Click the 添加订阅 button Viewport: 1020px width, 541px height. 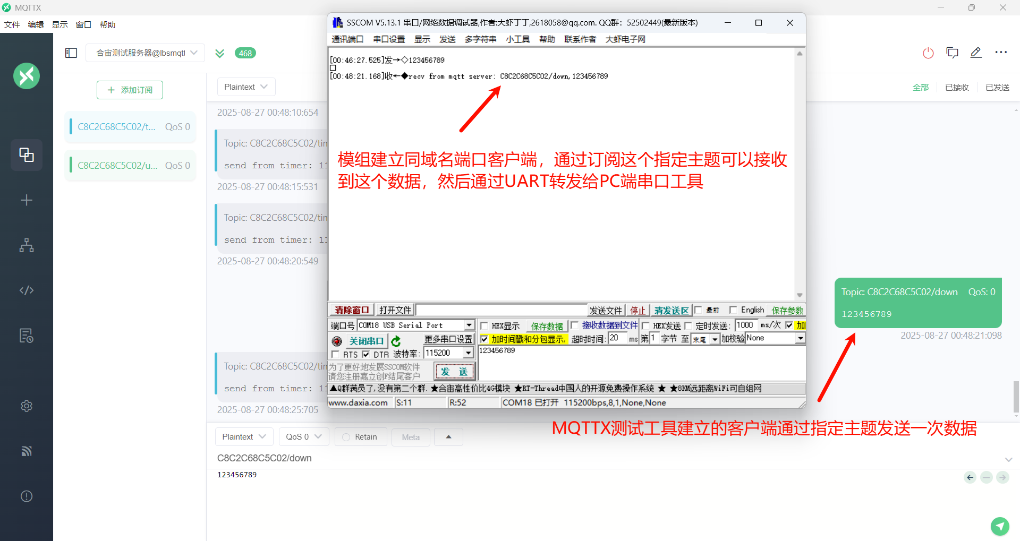click(x=130, y=90)
